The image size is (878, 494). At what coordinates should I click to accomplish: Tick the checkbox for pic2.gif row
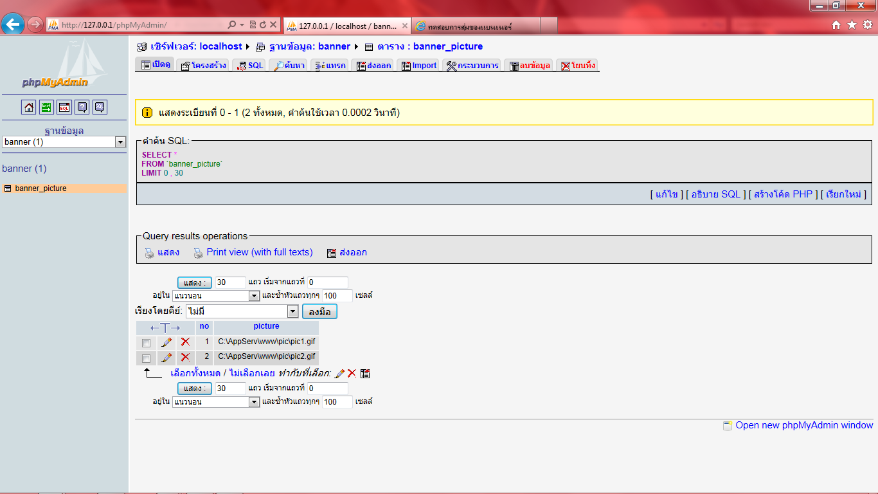tap(146, 358)
